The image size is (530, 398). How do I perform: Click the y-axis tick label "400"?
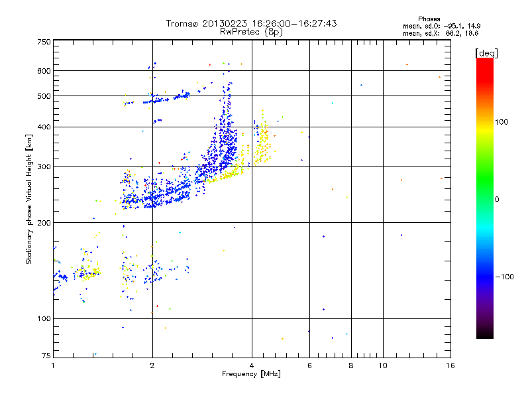click(44, 127)
